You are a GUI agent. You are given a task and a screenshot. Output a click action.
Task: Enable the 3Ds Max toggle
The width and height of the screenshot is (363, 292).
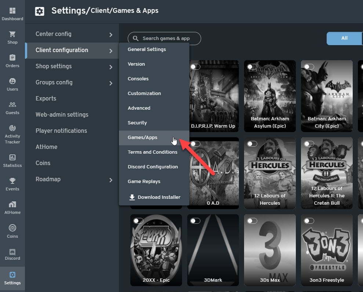point(252,221)
